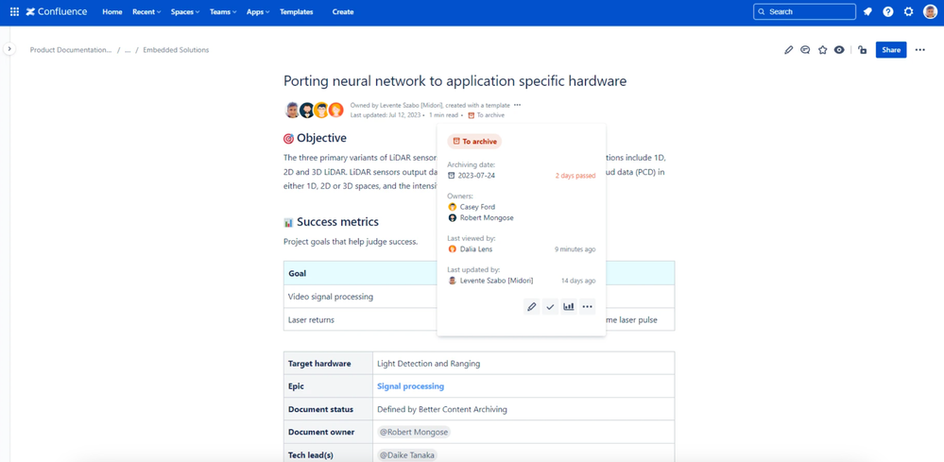Image resolution: width=944 pixels, height=462 pixels.
Task: Open the notifications icon in header
Action: pyautogui.click(x=867, y=11)
